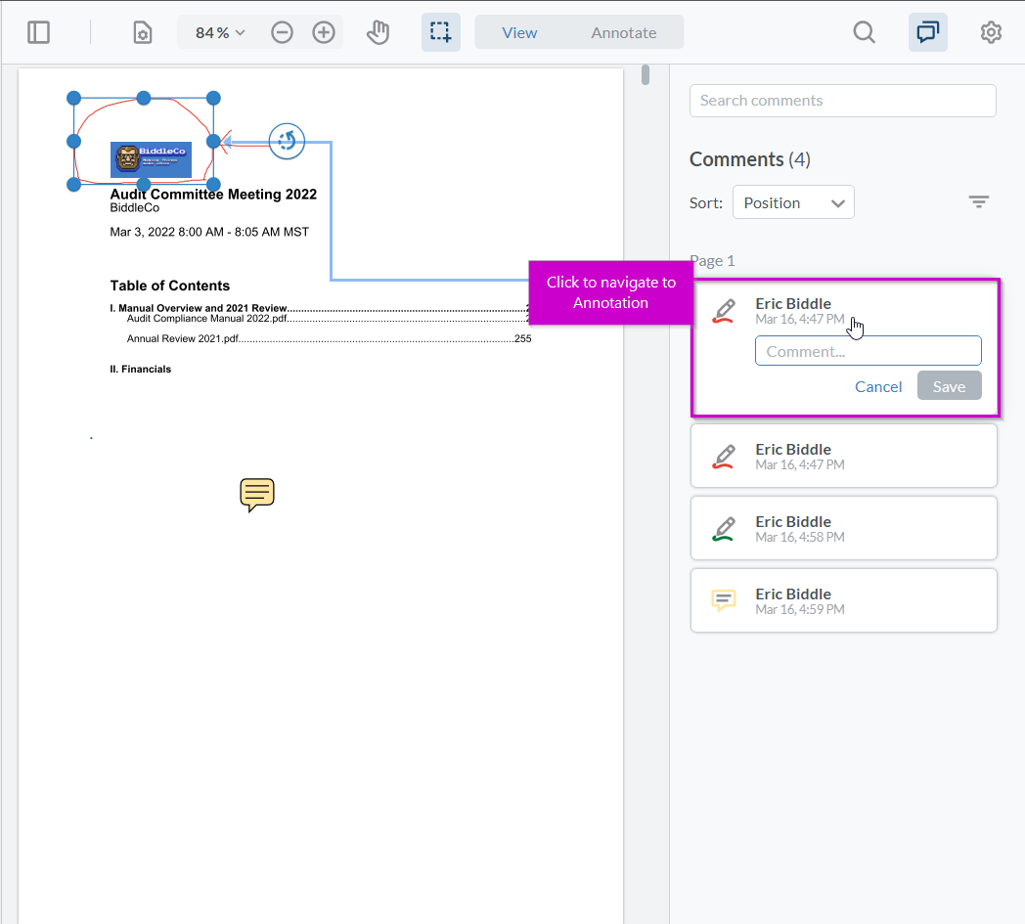Save the comment
The width and height of the screenshot is (1025, 924).
coord(949,386)
